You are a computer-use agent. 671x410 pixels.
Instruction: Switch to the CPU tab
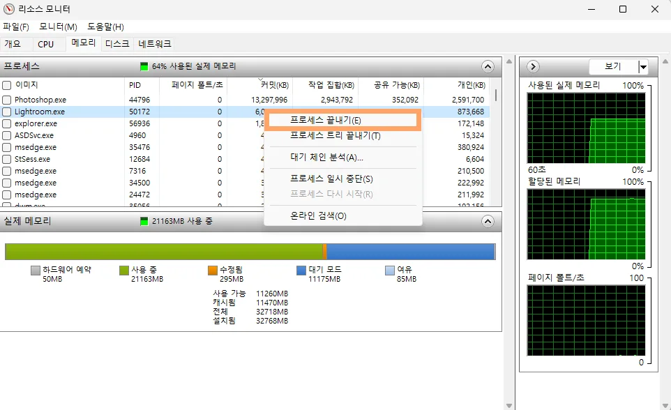(47, 43)
